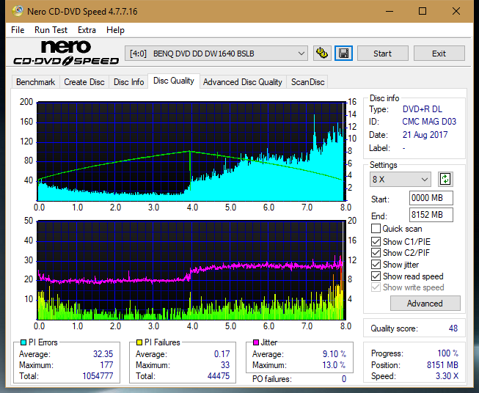Image resolution: width=479 pixels, height=393 pixels.
Task: Click the disc type DVD+R DL
Action: [423, 109]
